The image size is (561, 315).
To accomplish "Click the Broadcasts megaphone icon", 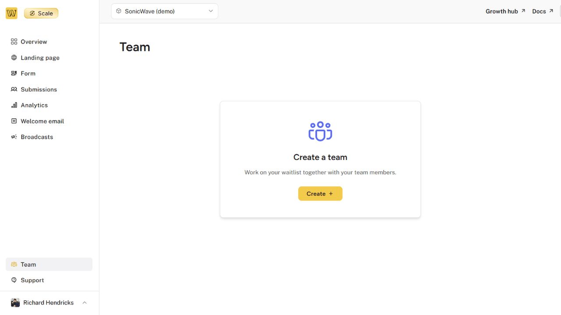I will (x=14, y=137).
